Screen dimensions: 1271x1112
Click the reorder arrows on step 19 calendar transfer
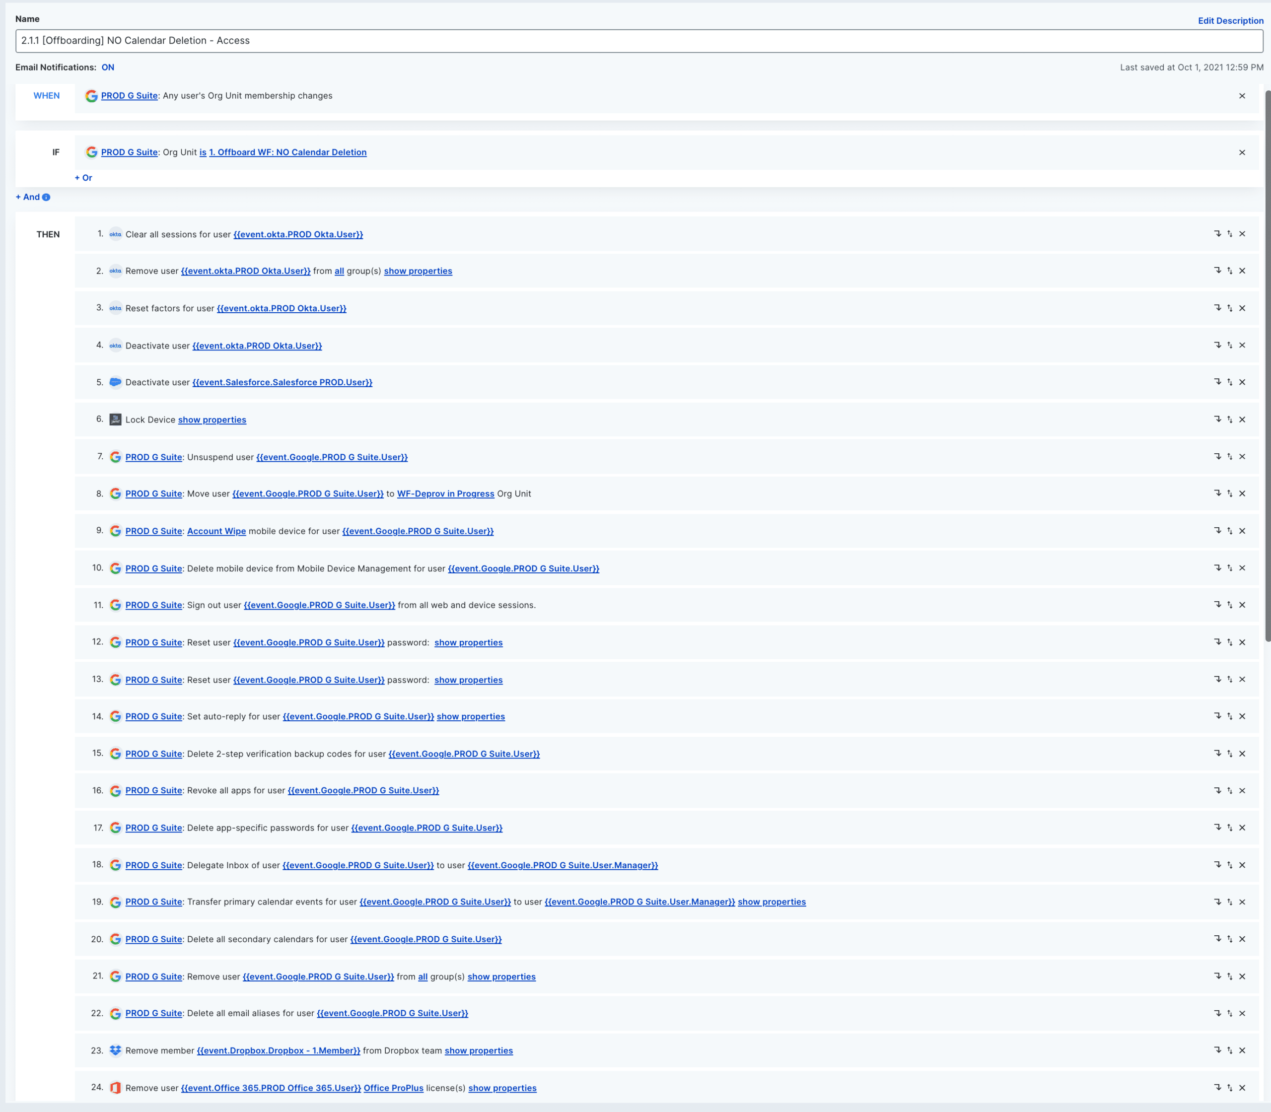1229,902
